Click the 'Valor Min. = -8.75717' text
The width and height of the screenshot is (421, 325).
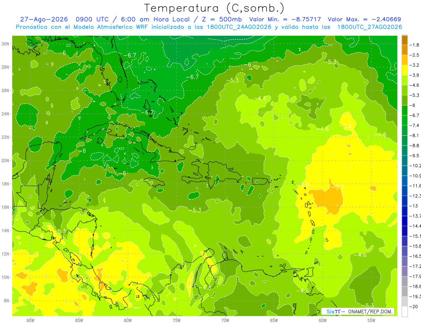tap(285, 19)
